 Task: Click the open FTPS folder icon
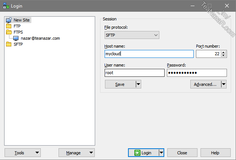coord(9,32)
